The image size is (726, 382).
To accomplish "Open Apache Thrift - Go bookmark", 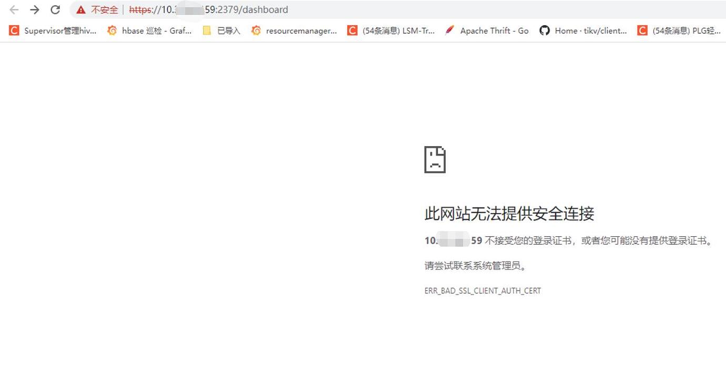I will point(487,31).
